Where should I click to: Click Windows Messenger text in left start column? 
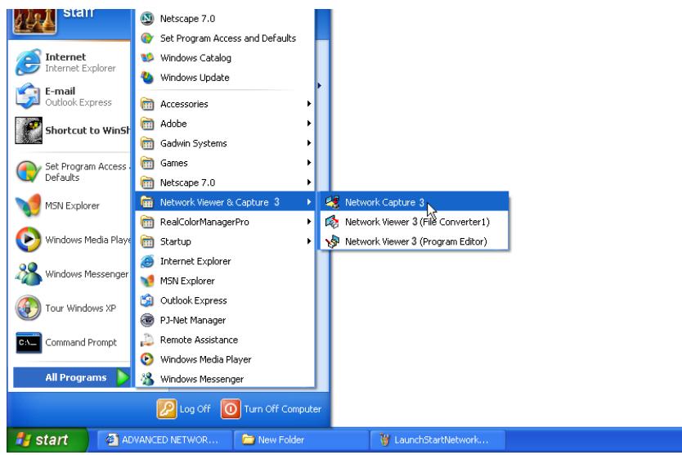tap(87, 274)
